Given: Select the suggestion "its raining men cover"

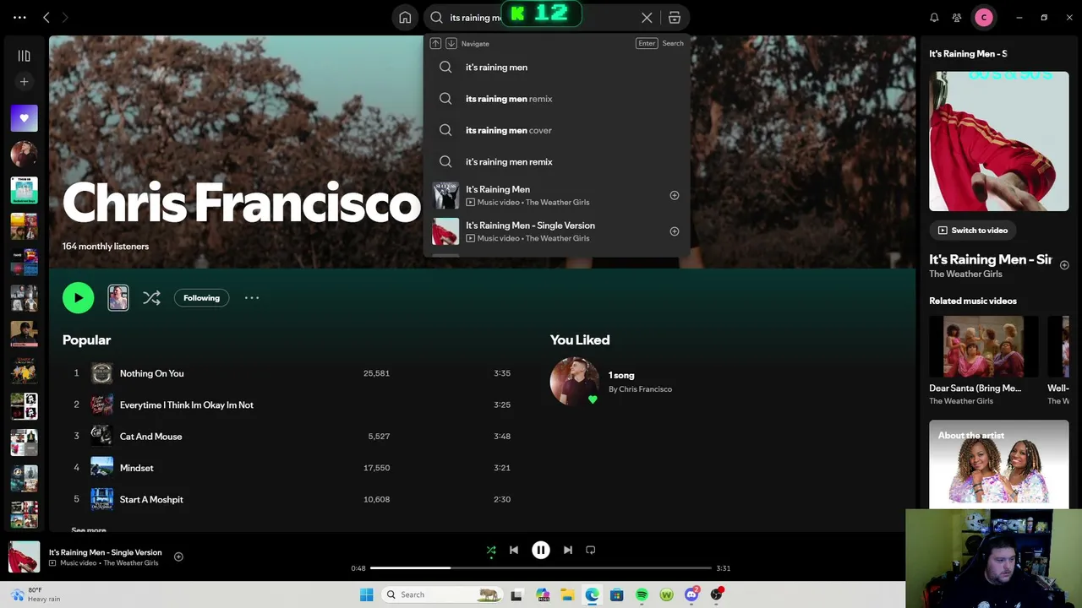Looking at the screenshot, I should 557,130.
